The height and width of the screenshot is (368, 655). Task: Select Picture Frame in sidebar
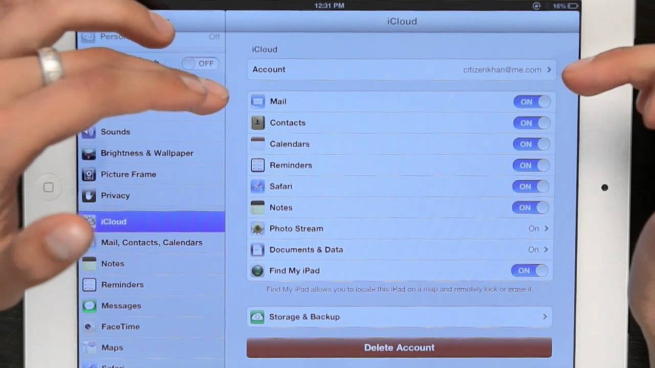point(151,174)
